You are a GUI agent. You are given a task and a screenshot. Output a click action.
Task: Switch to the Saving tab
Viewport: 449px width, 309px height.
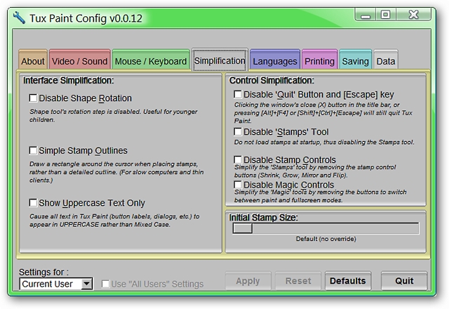click(x=356, y=59)
